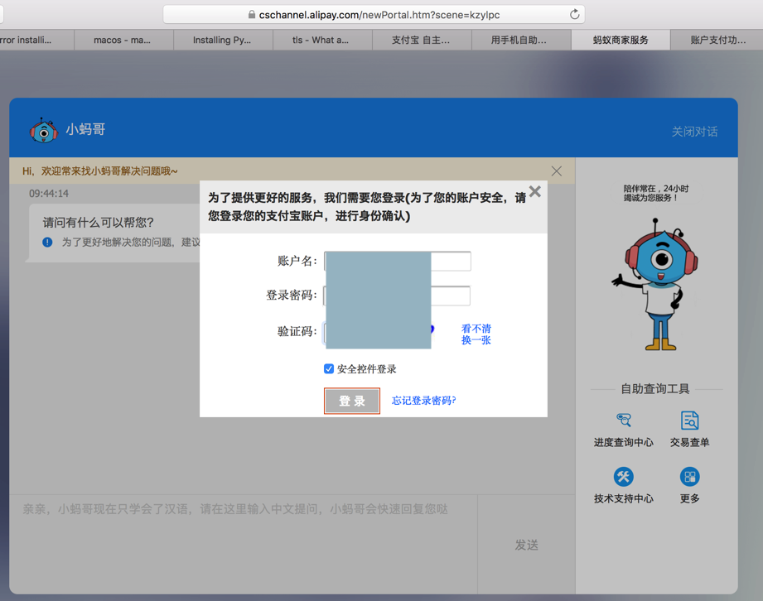Close the login dialog with X
763x601 pixels.
[x=535, y=191]
